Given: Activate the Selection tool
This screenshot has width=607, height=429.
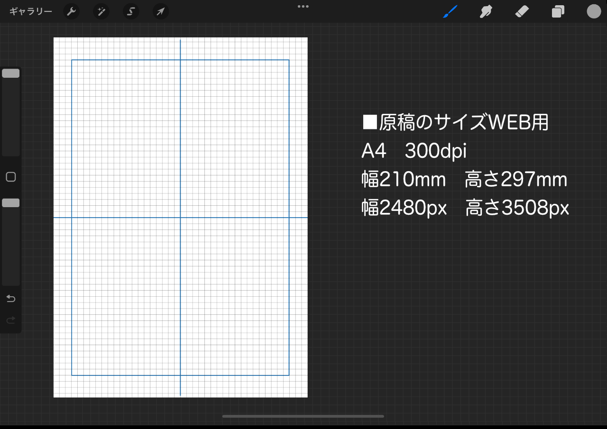Looking at the screenshot, I should pyautogui.click(x=131, y=11).
